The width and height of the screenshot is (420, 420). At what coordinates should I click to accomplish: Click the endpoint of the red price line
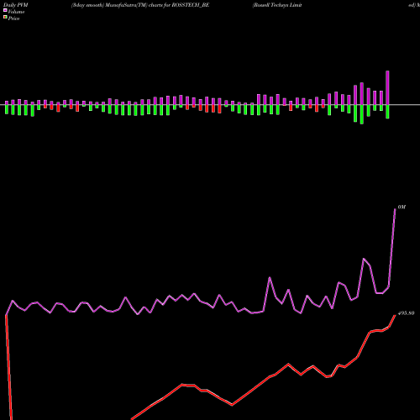point(395,315)
